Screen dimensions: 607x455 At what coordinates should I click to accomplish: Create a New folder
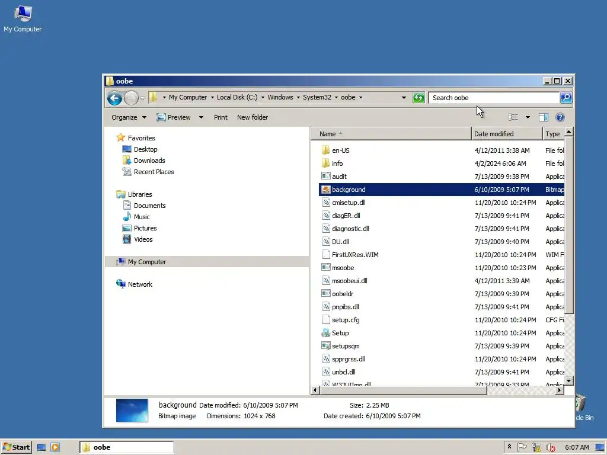tap(253, 117)
